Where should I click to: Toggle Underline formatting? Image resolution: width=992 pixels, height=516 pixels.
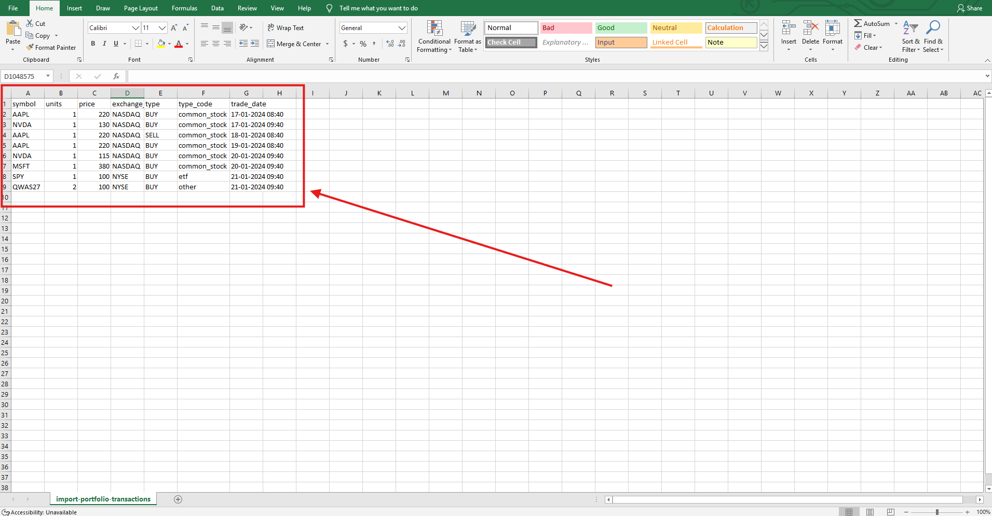point(116,44)
